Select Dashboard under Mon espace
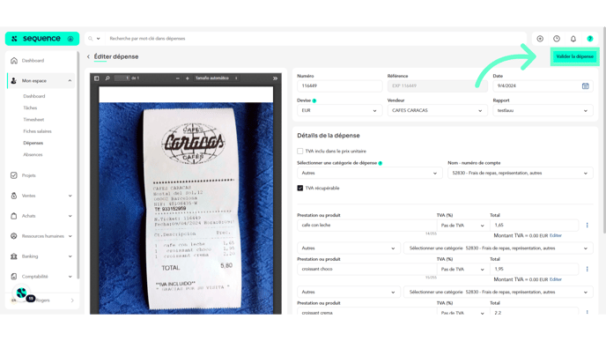Image resolution: width=606 pixels, height=341 pixels. click(34, 96)
